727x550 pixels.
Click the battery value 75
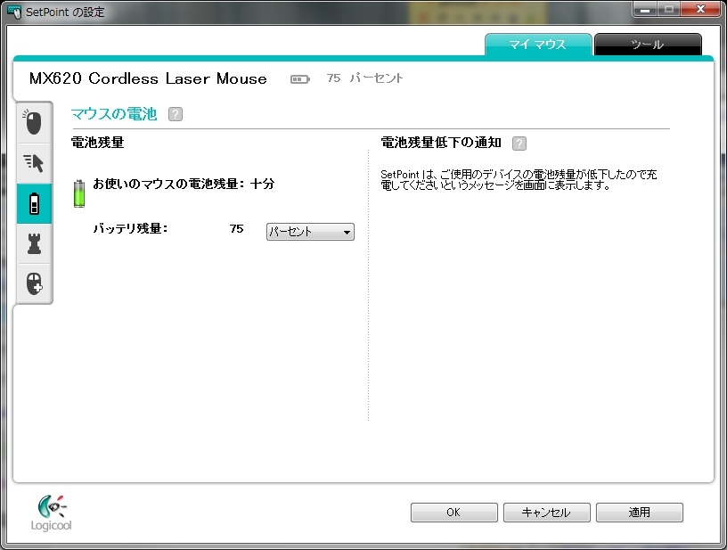pyautogui.click(x=236, y=228)
